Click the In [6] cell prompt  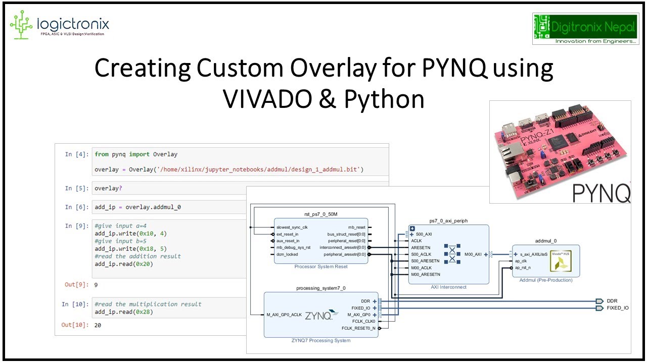(77, 207)
